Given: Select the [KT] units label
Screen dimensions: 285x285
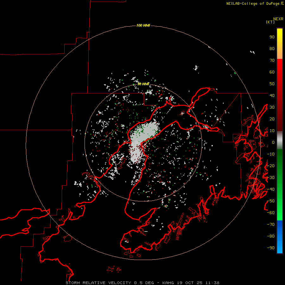Looking at the screenshot, I should point(270,22).
